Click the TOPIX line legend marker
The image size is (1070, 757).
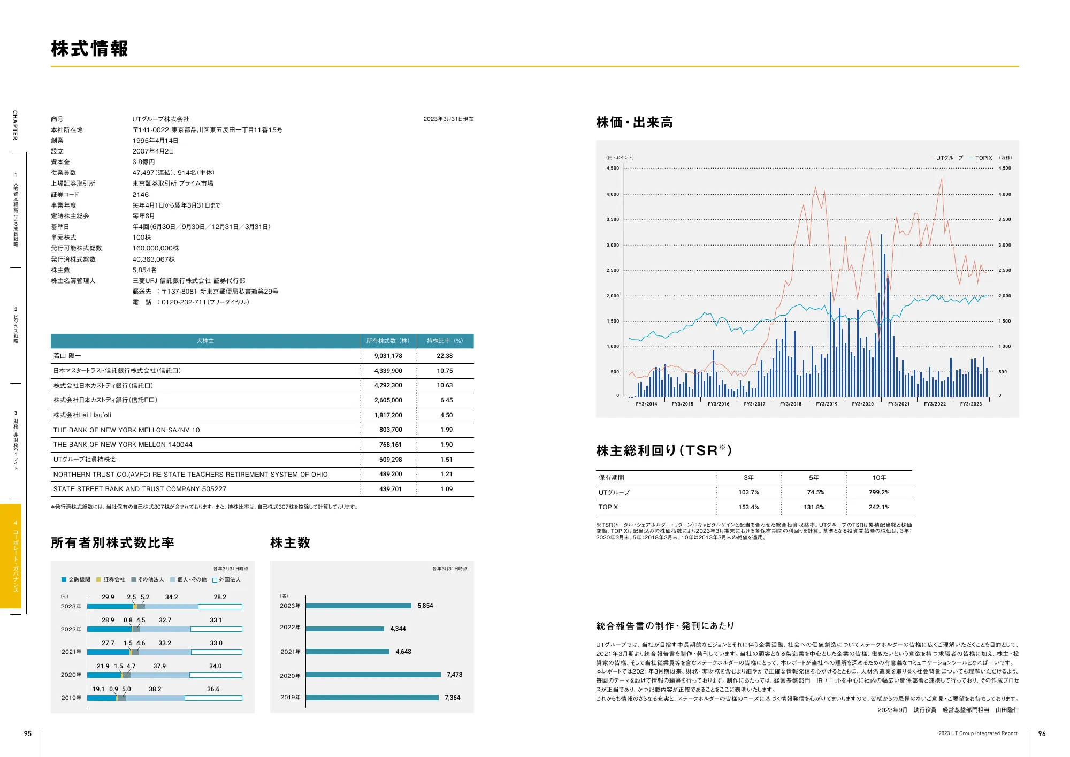coord(971,158)
